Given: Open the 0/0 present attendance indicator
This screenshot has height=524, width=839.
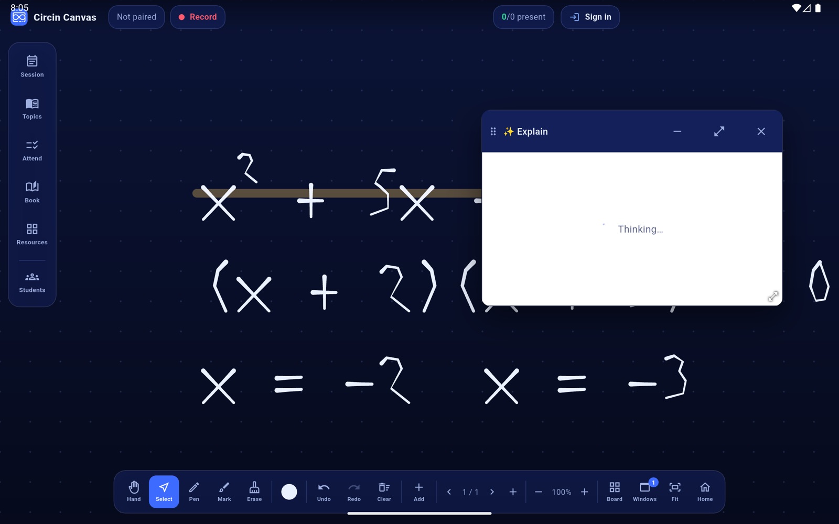Looking at the screenshot, I should tap(523, 17).
